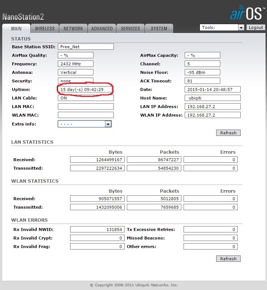267x290 pixels.
Task: Click the Rx Invalid Crypt value field
Action: coord(97,238)
